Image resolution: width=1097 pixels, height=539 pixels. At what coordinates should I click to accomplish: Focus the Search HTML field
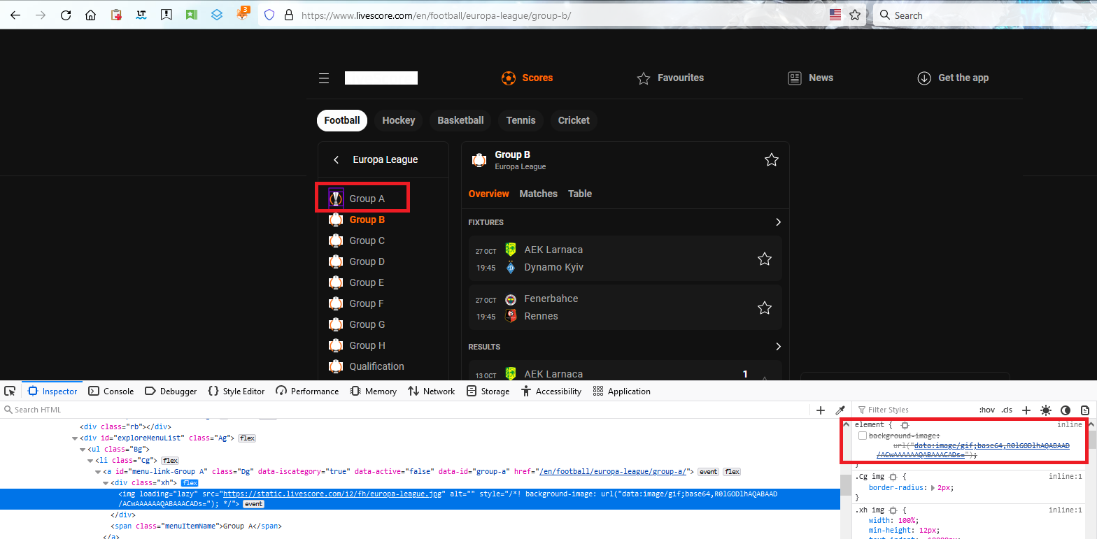tap(406, 410)
